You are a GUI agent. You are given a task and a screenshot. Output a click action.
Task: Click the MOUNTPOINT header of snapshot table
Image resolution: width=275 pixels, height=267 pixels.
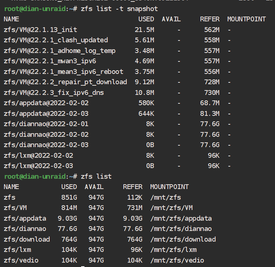[247, 19]
